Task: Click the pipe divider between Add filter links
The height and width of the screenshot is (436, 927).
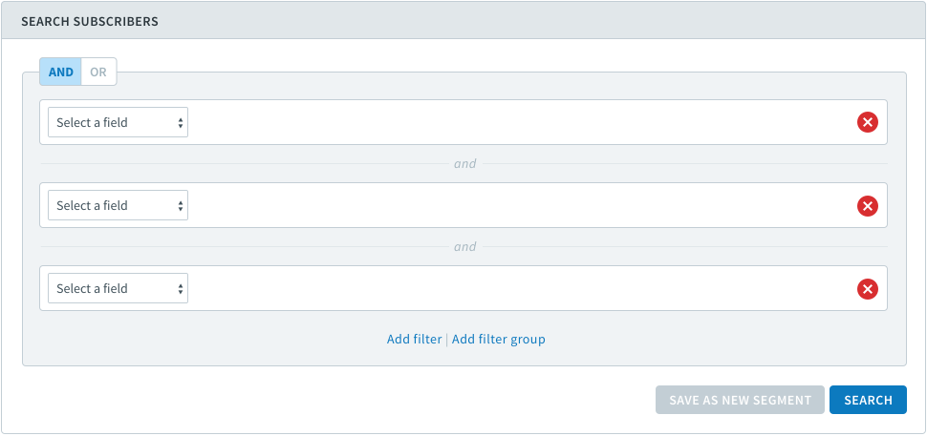Action: point(447,340)
